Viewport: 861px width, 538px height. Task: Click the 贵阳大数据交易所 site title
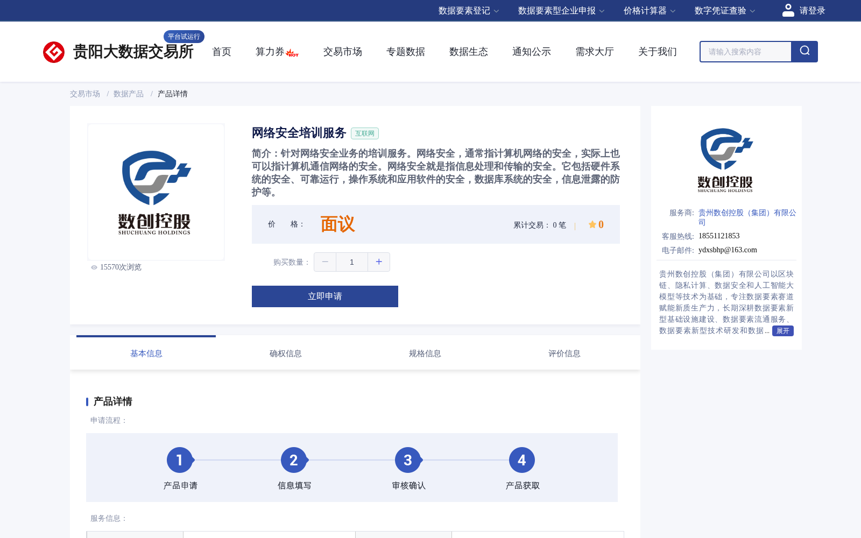[x=133, y=52]
